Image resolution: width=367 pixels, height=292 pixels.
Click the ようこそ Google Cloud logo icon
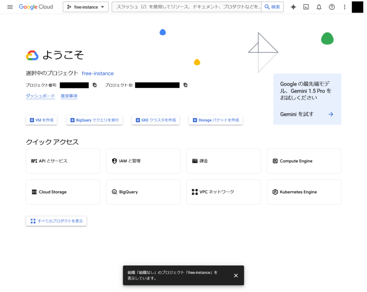(32, 55)
